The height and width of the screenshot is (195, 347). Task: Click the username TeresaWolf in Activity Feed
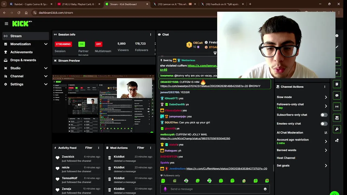(69, 178)
